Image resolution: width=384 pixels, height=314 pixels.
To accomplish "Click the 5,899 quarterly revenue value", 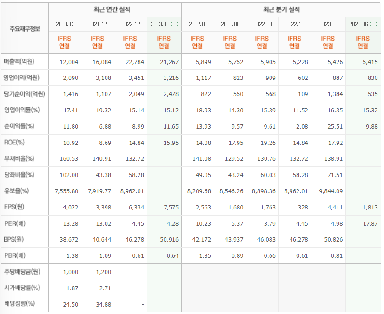I will (203, 62).
